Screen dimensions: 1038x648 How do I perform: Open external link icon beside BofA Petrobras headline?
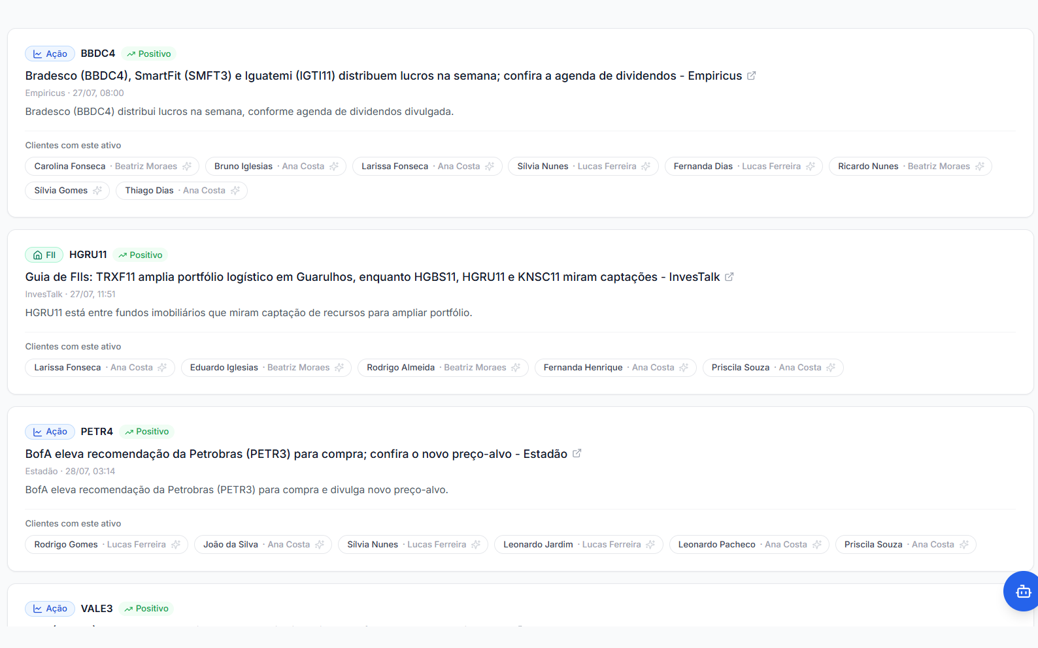(577, 453)
